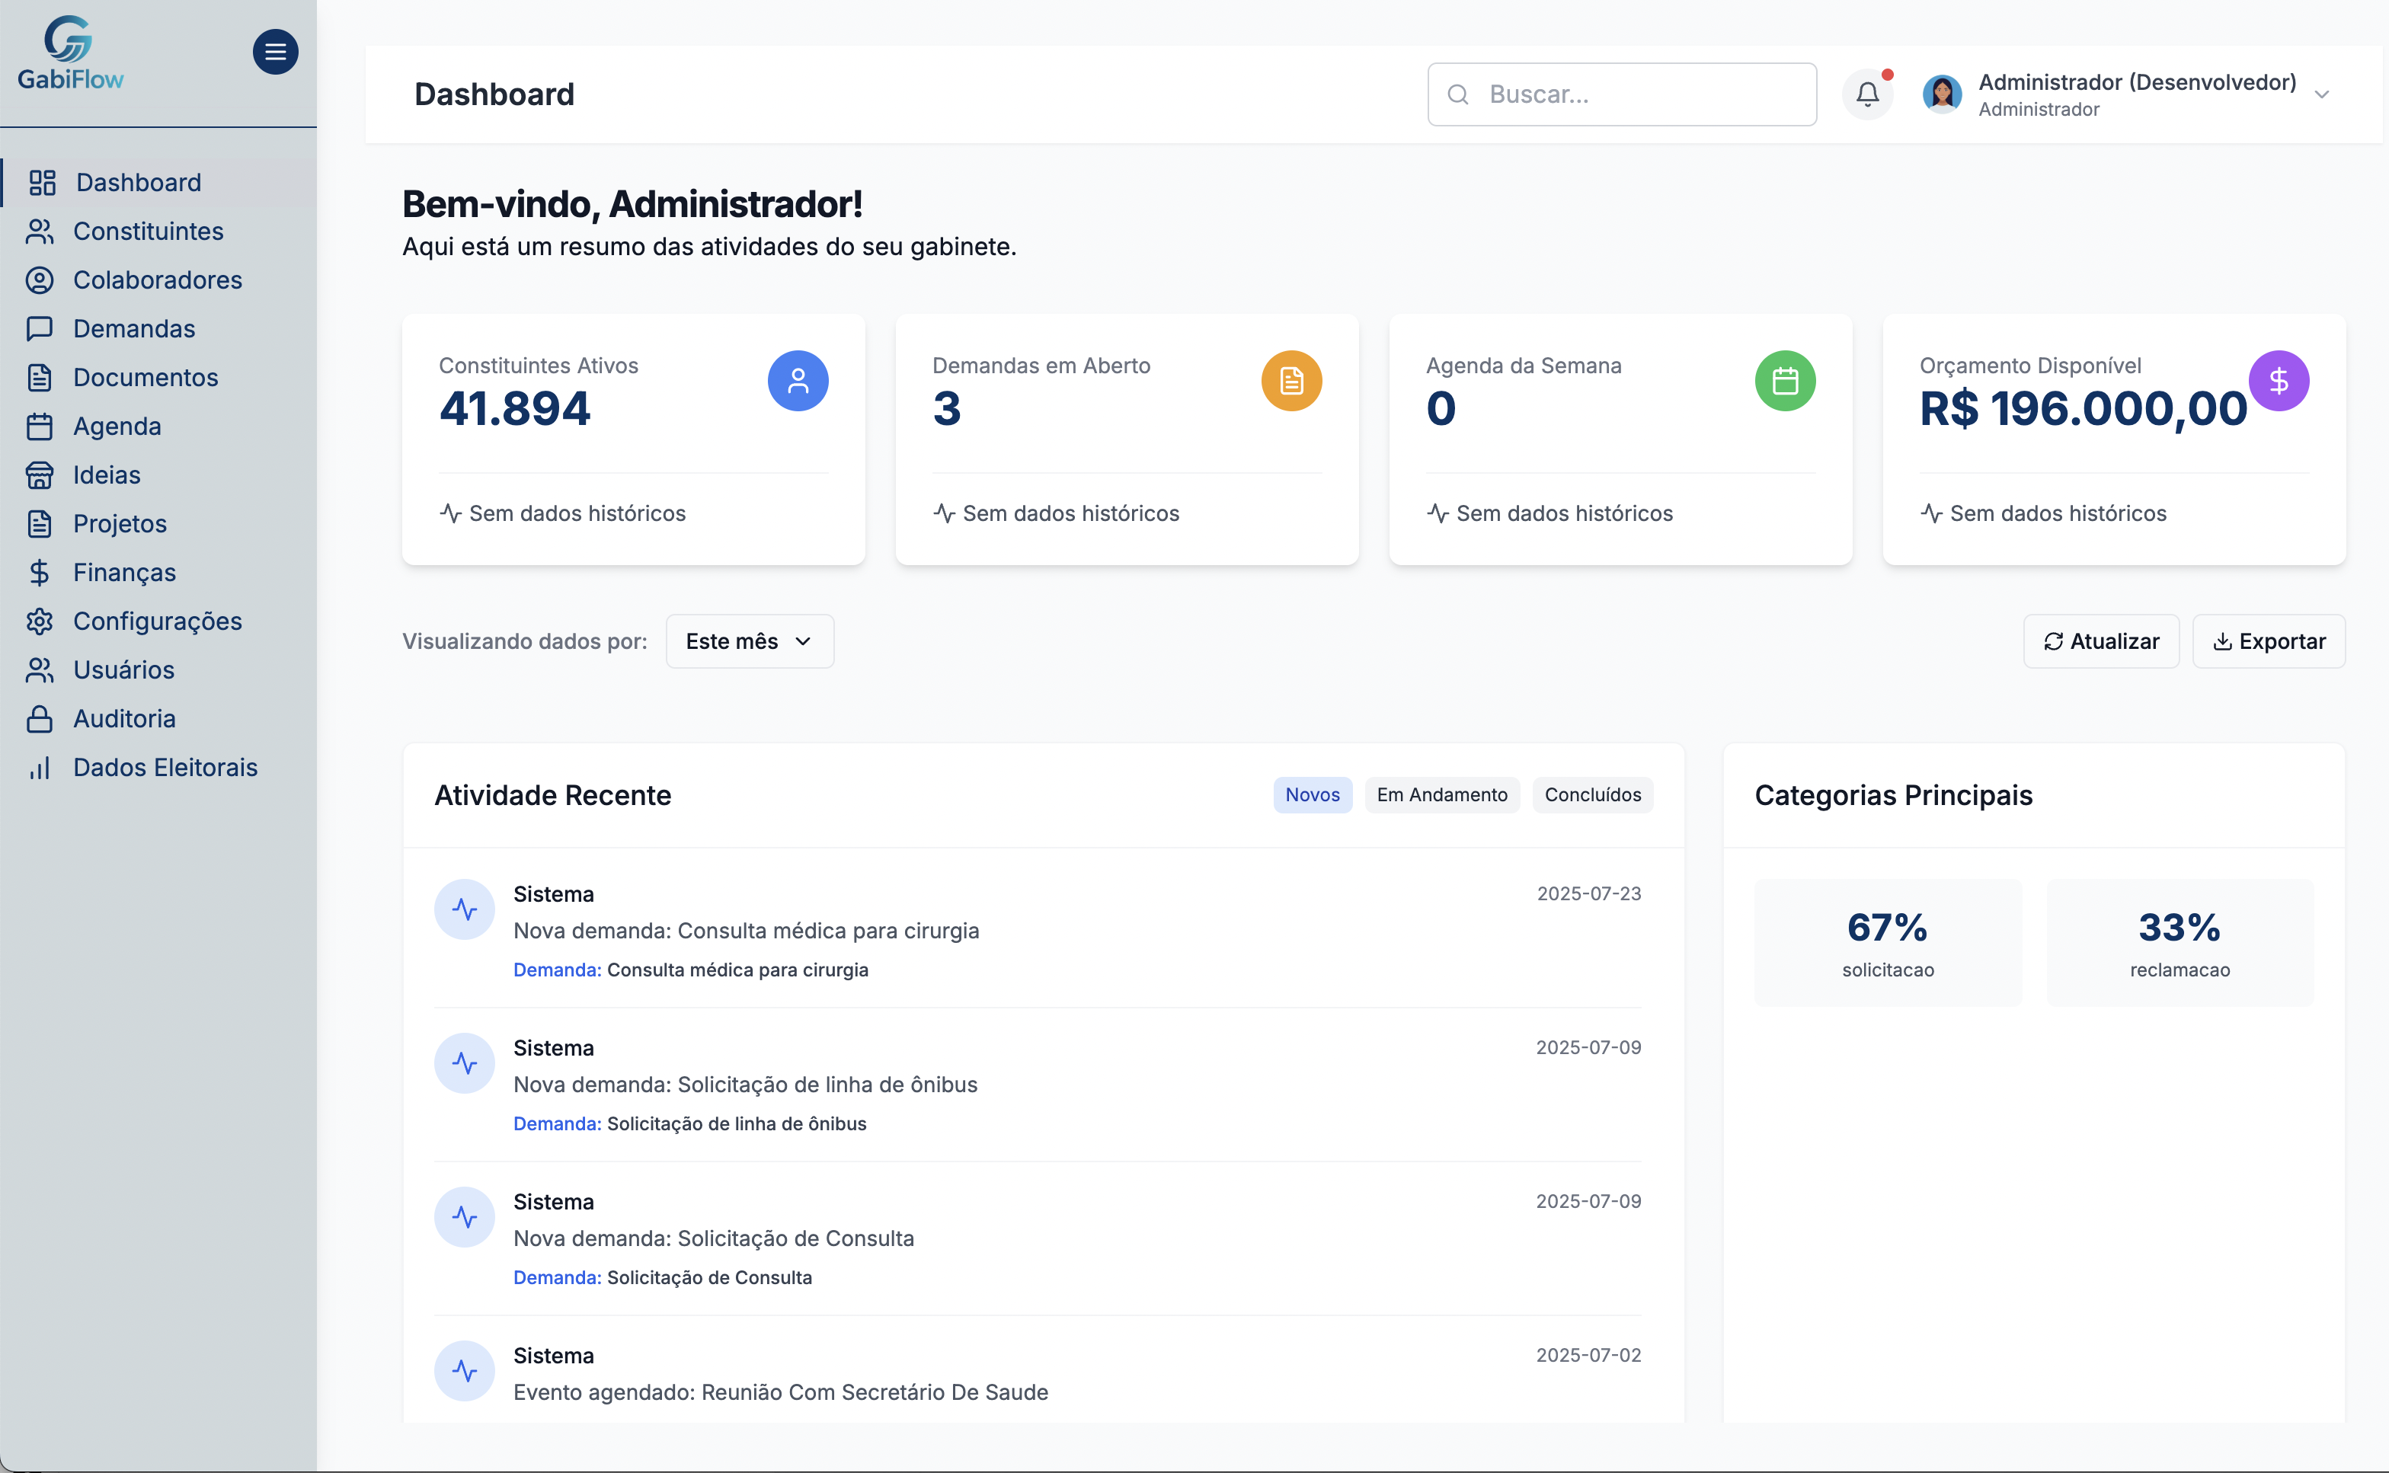Open the Agenda calendar icon

pyautogui.click(x=40, y=426)
